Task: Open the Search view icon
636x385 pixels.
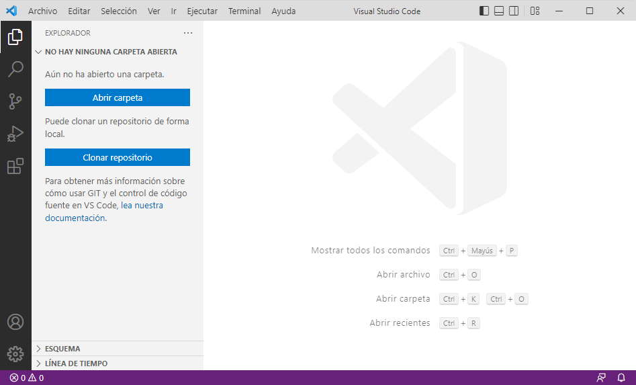Action: [15, 69]
